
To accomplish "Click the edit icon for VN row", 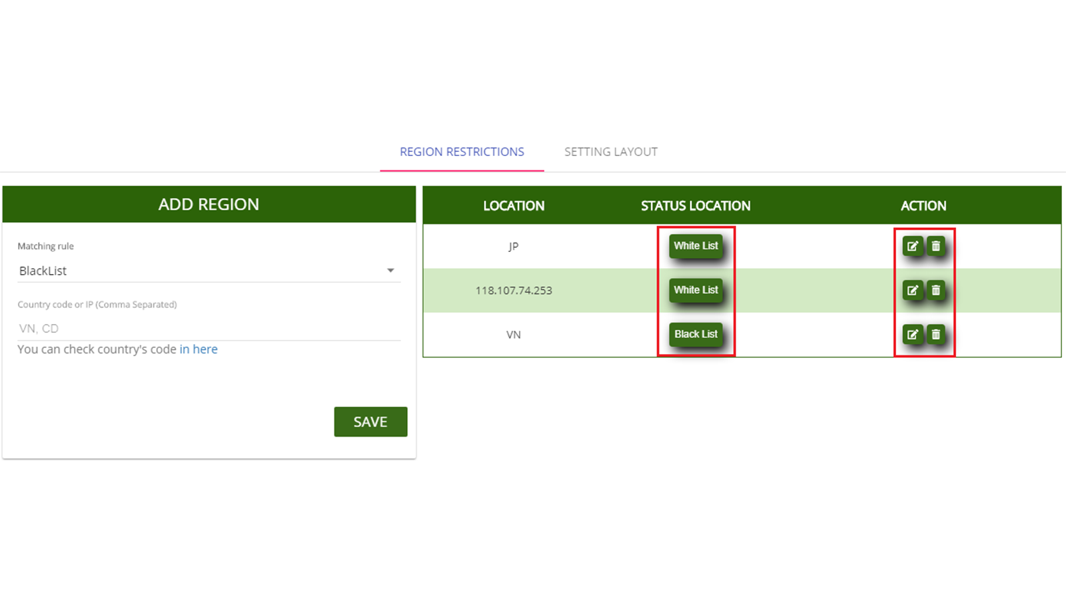I will [x=912, y=334].
